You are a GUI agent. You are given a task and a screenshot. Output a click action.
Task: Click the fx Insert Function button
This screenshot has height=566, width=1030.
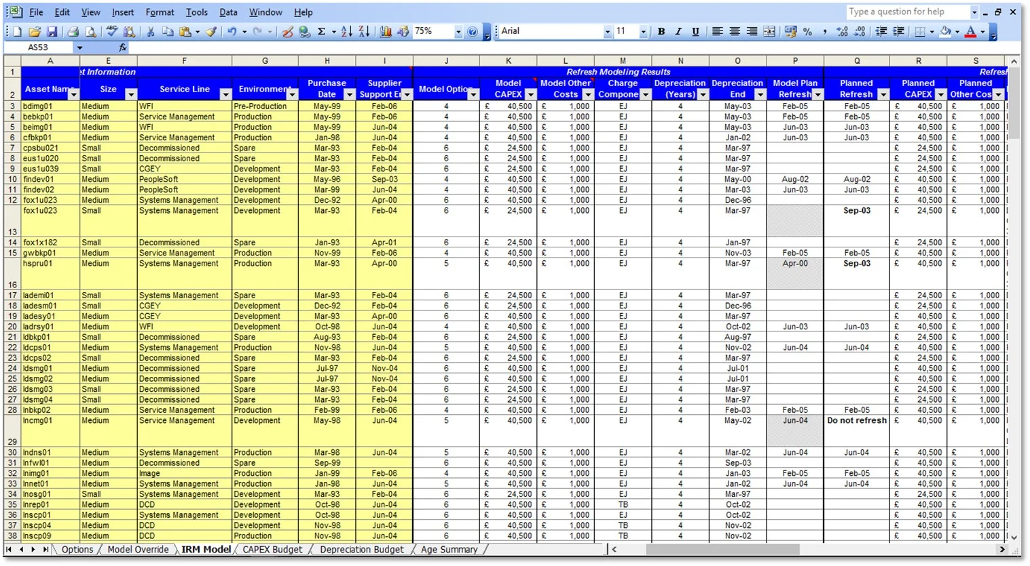click(123, 47)
